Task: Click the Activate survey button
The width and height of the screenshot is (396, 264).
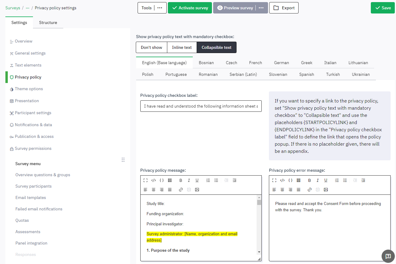Action: 190,8
